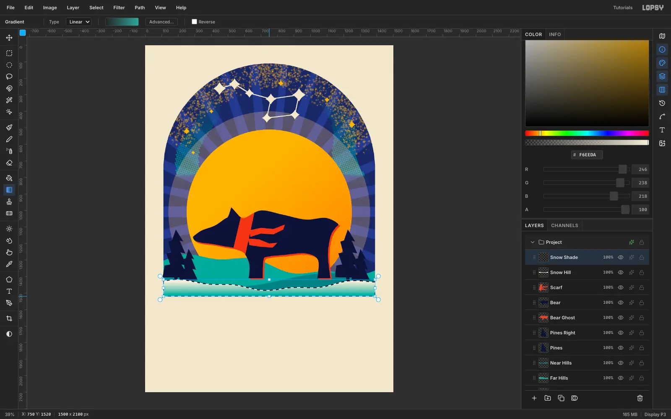Screen dimensions: 671x419
Task: Lock the Snow Hill layer
Action: [642, 272]
